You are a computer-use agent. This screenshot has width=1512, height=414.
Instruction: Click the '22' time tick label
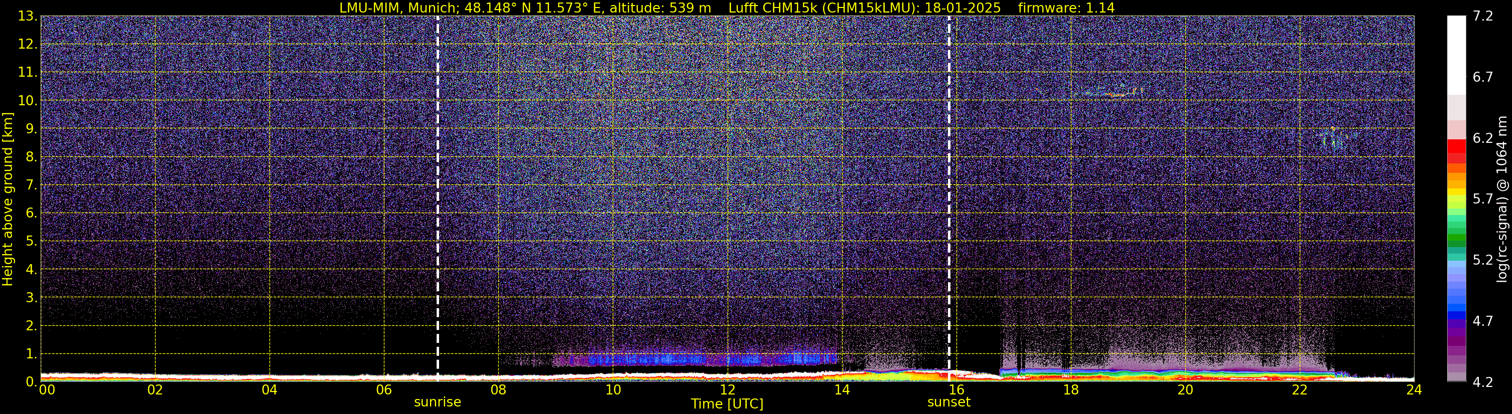(x=1300, y=390)
